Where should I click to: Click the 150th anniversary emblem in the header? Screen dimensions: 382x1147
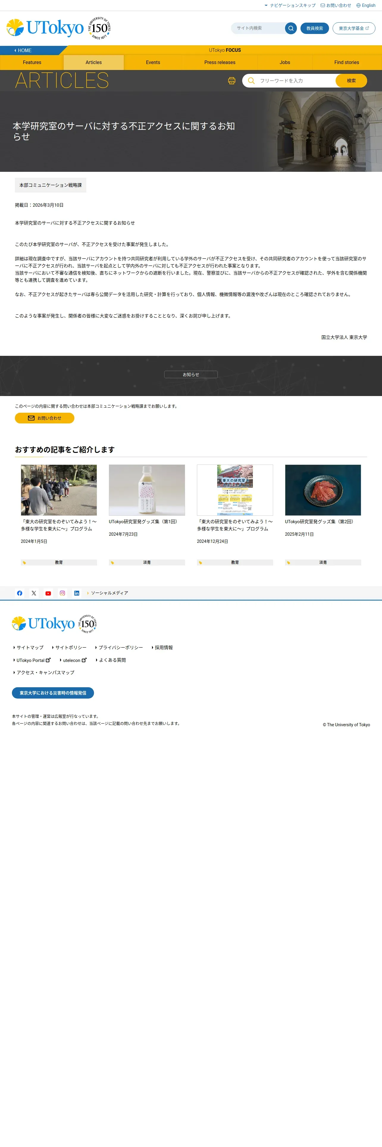99,28
